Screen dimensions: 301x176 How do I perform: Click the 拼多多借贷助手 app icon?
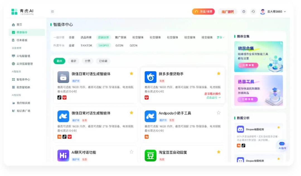click(x=150, y=77)
